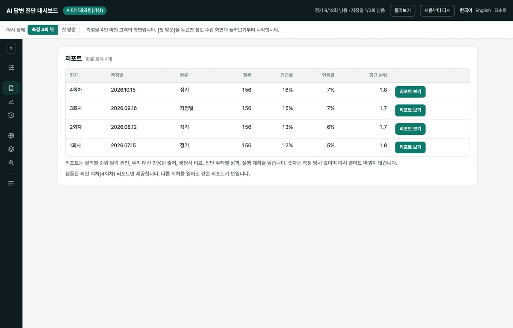
Task: Open report for 1회차 row
Action: click(x=410, y=147)
